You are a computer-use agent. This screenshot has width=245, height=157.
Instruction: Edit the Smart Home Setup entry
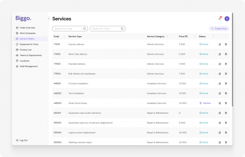pyautogui.click(x=220, y=103)
